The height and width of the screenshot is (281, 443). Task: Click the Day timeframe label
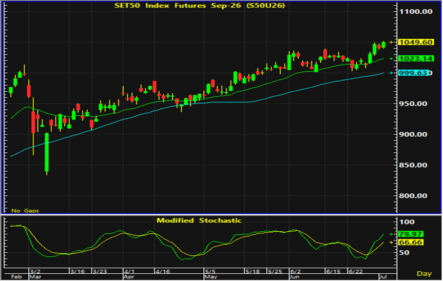click(x=425, y=274)
